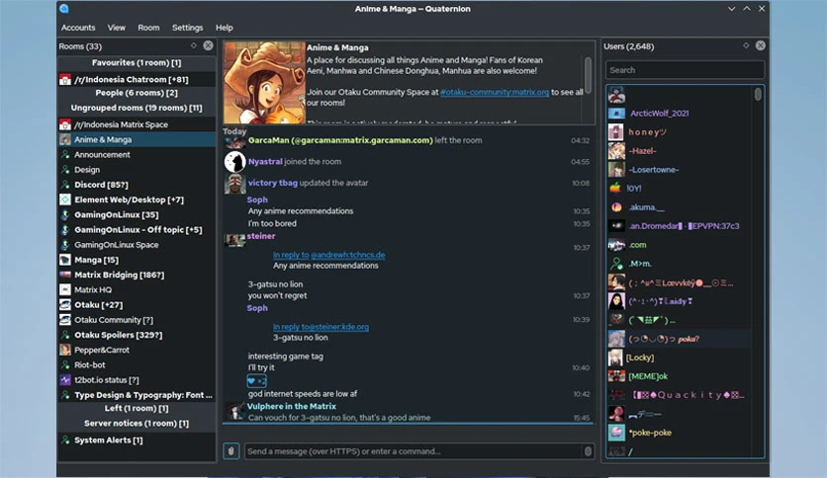Focus the Send a message input field
The image size is (827, 478).
coord(413,451)
